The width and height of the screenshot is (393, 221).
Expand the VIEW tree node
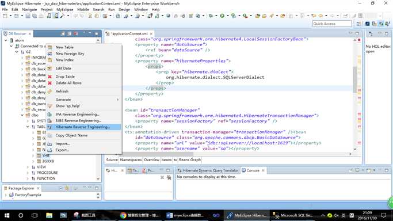pos(28,167)
